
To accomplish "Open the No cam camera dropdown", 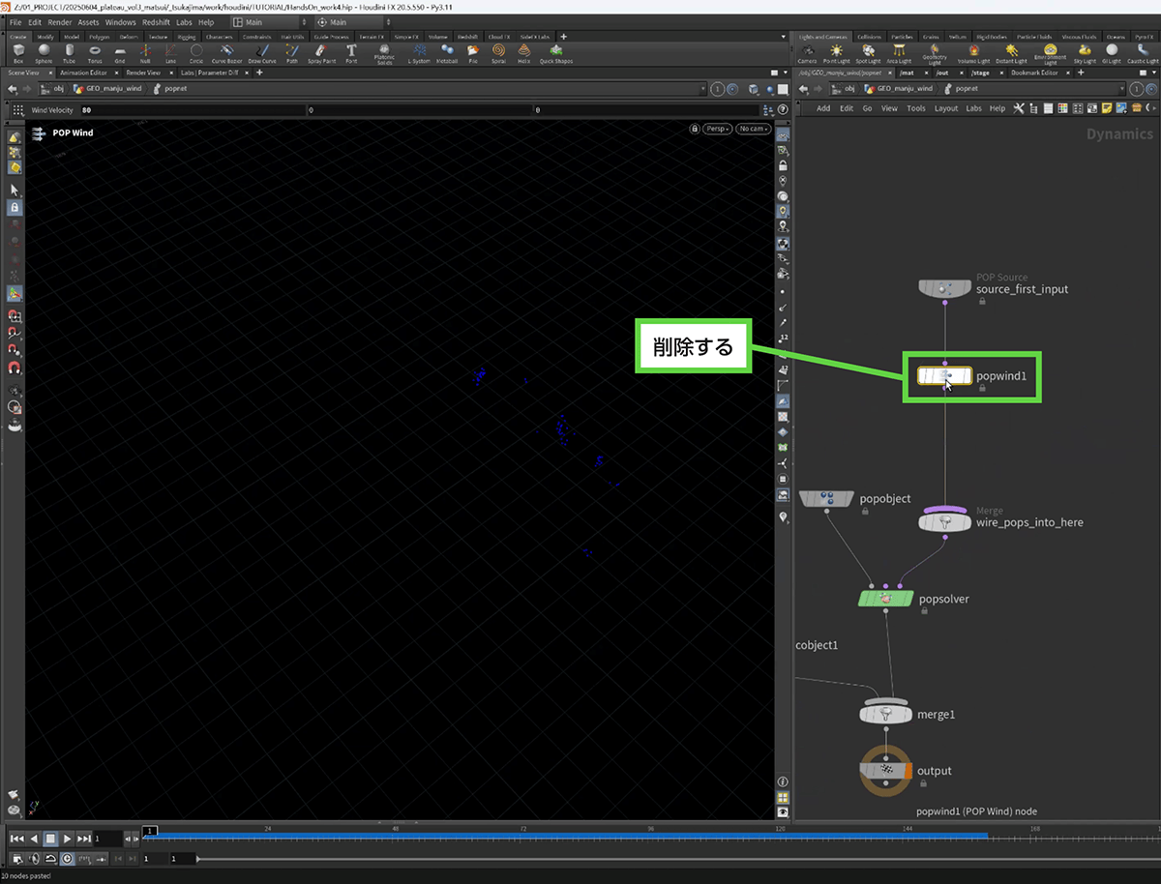I will 753,129.
